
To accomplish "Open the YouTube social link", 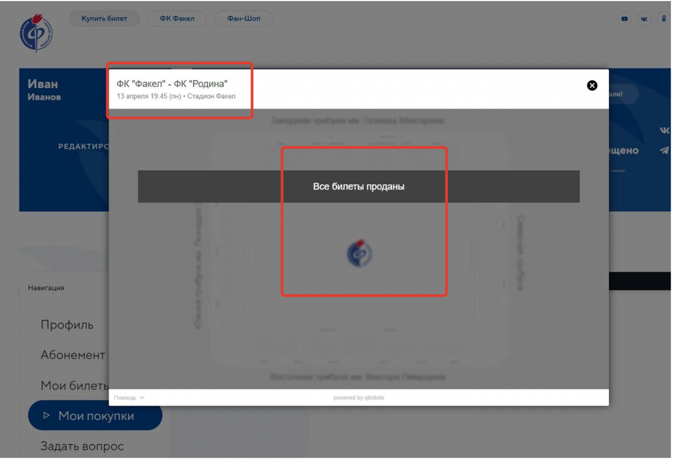I will point(624,19).
